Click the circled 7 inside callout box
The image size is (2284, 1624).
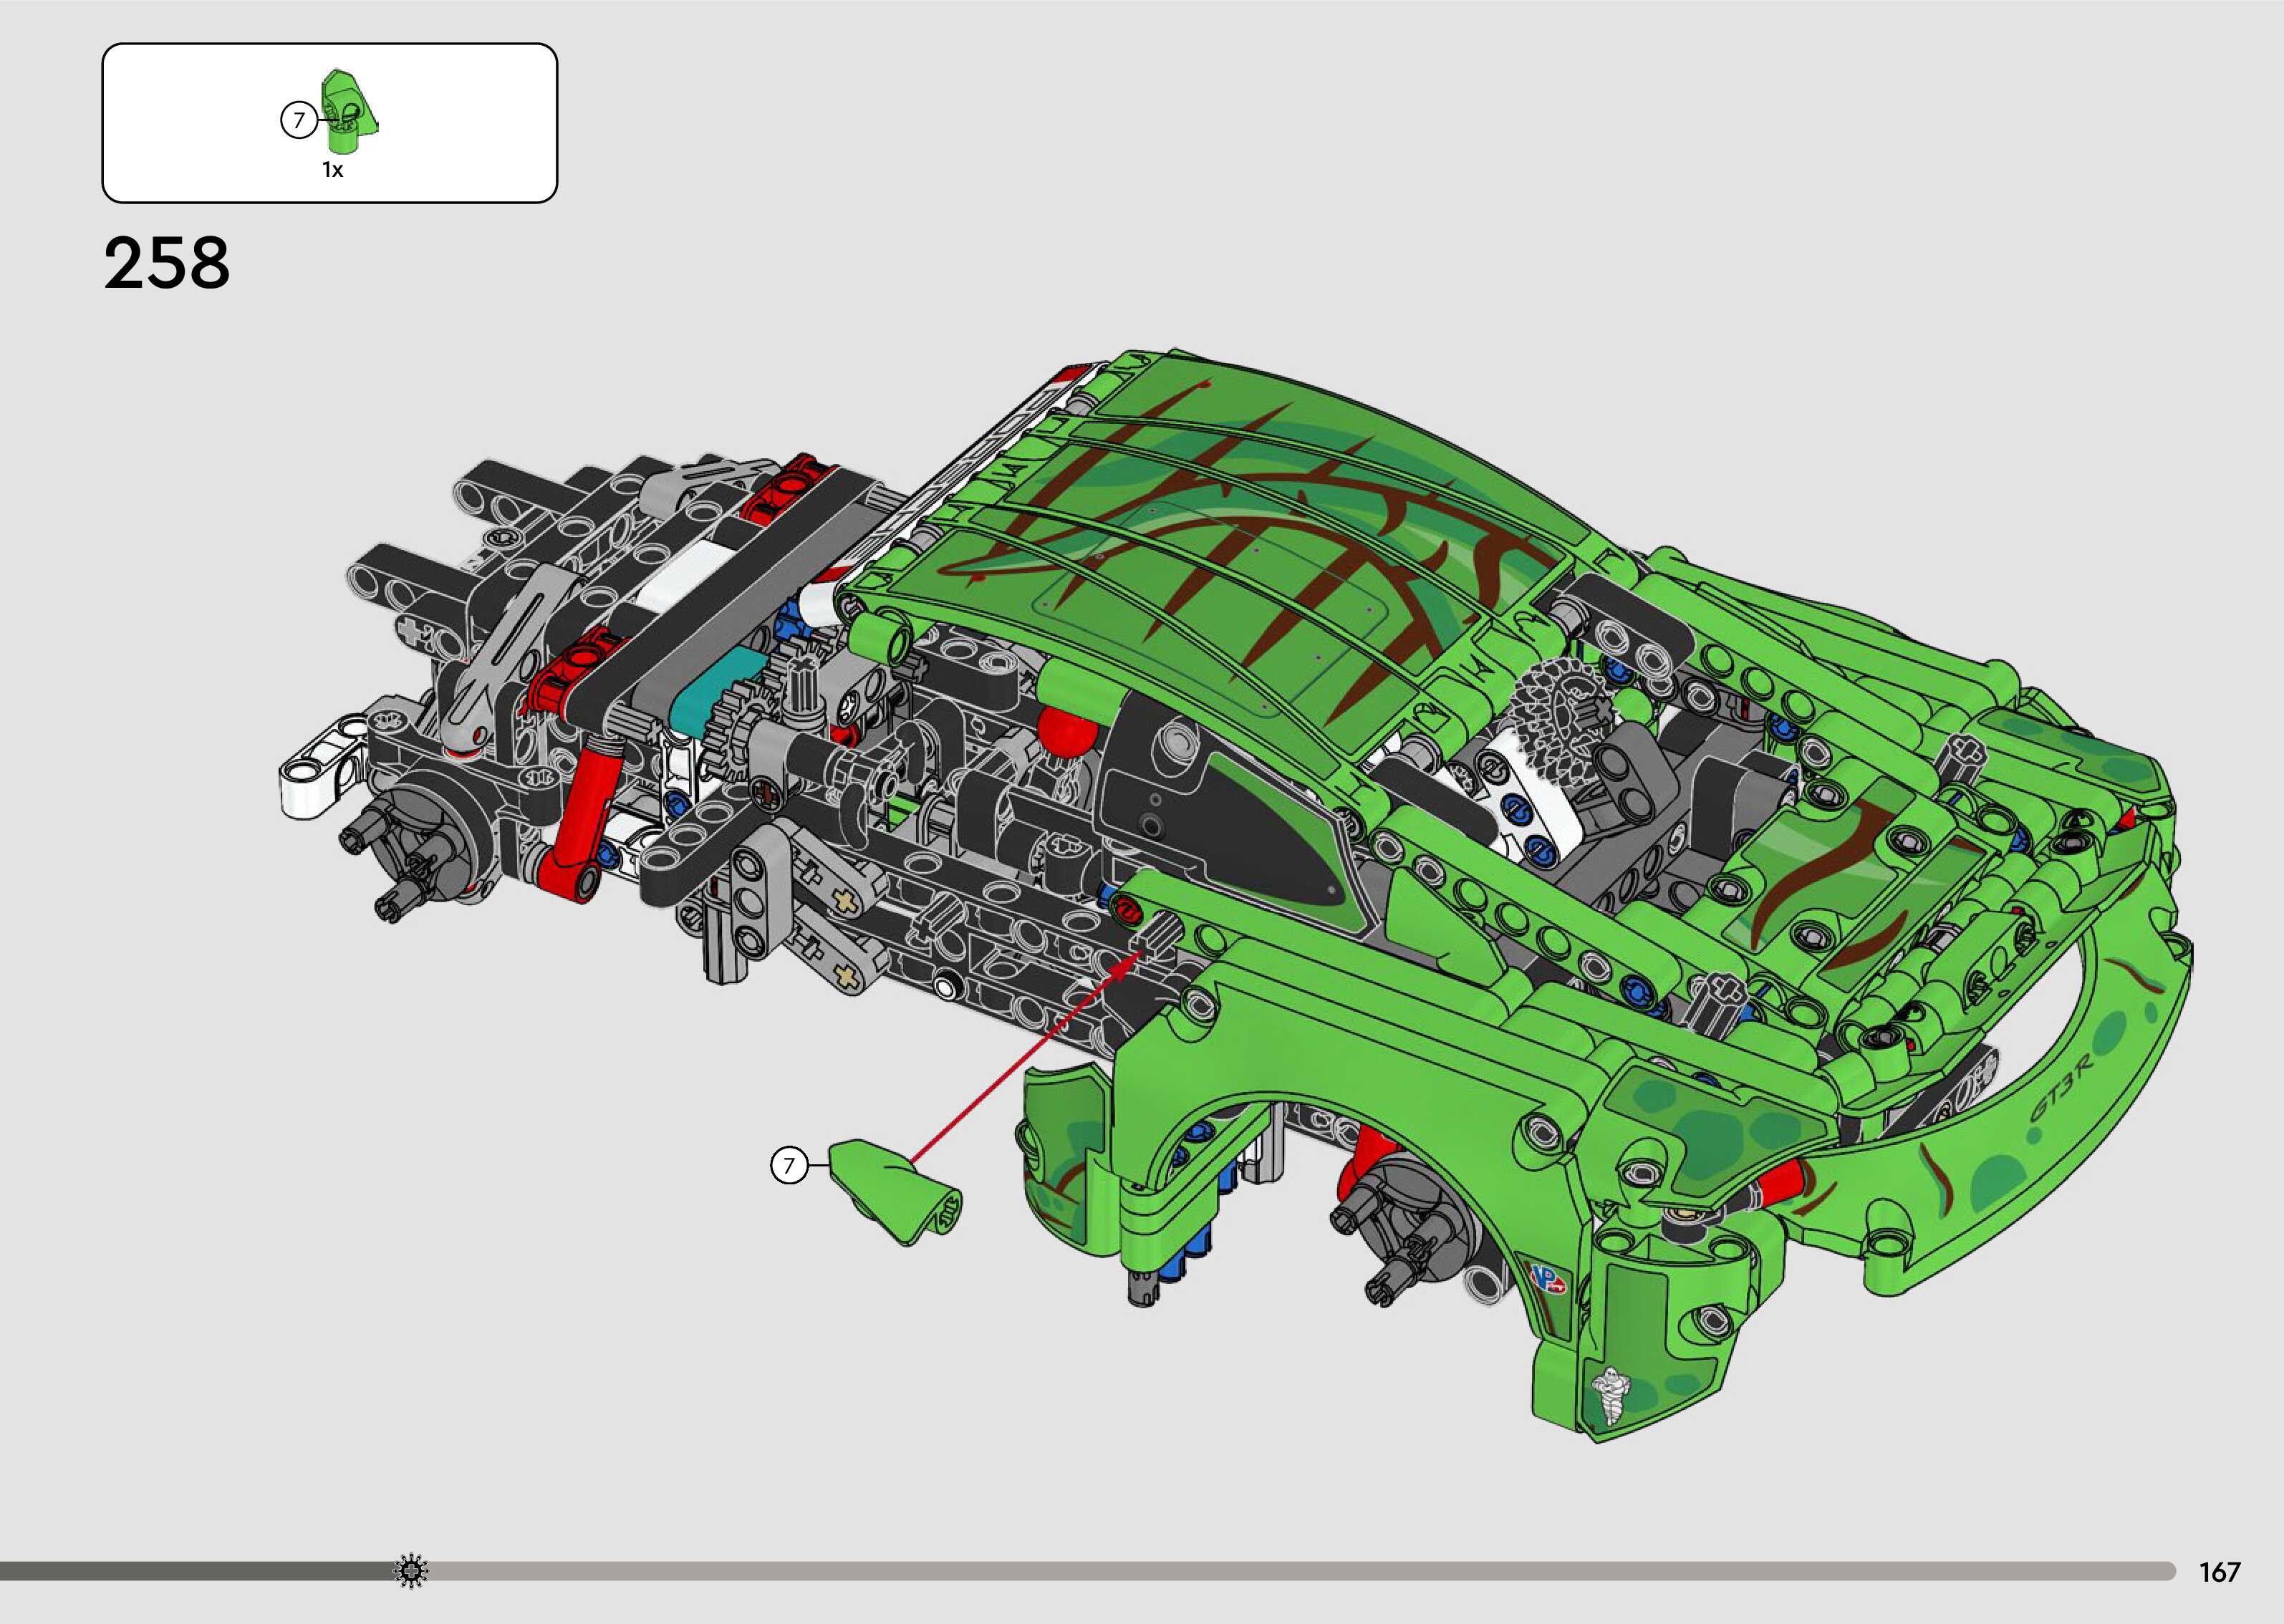[297, 121]
